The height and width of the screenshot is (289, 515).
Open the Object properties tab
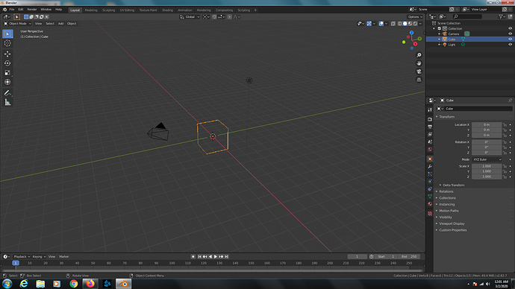point(430,159)
